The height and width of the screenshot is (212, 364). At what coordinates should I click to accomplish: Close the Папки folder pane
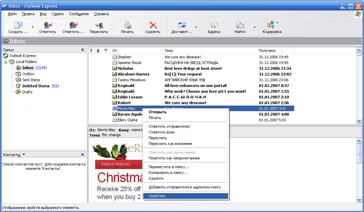[x=83, y=50]
